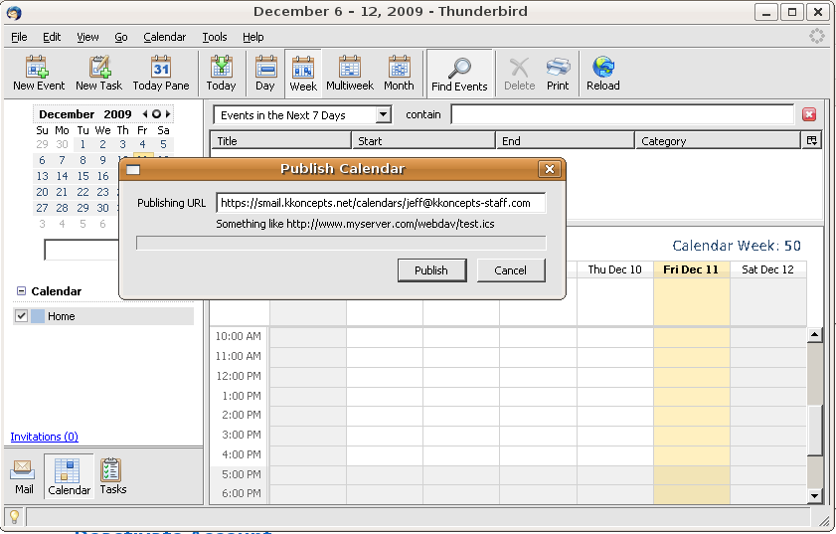Open the File menu
836x534 pixels.
click(19, 37)
